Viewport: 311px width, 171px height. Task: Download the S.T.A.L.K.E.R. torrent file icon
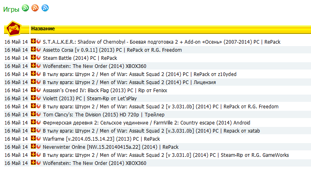point(34,42)
